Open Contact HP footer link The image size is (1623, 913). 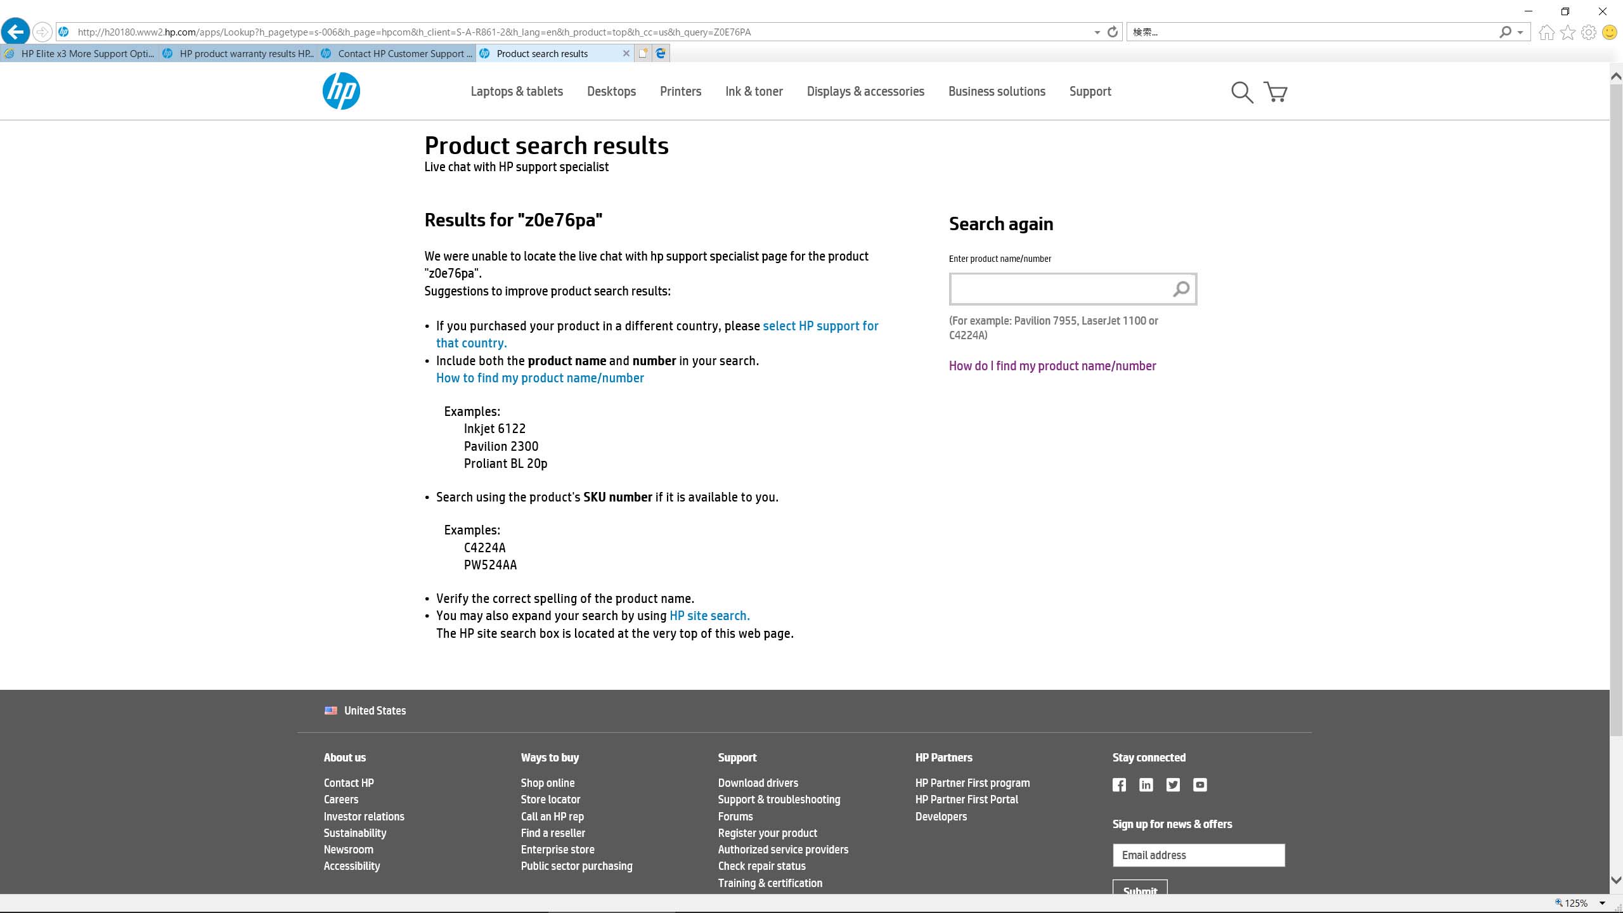(349, 783)
